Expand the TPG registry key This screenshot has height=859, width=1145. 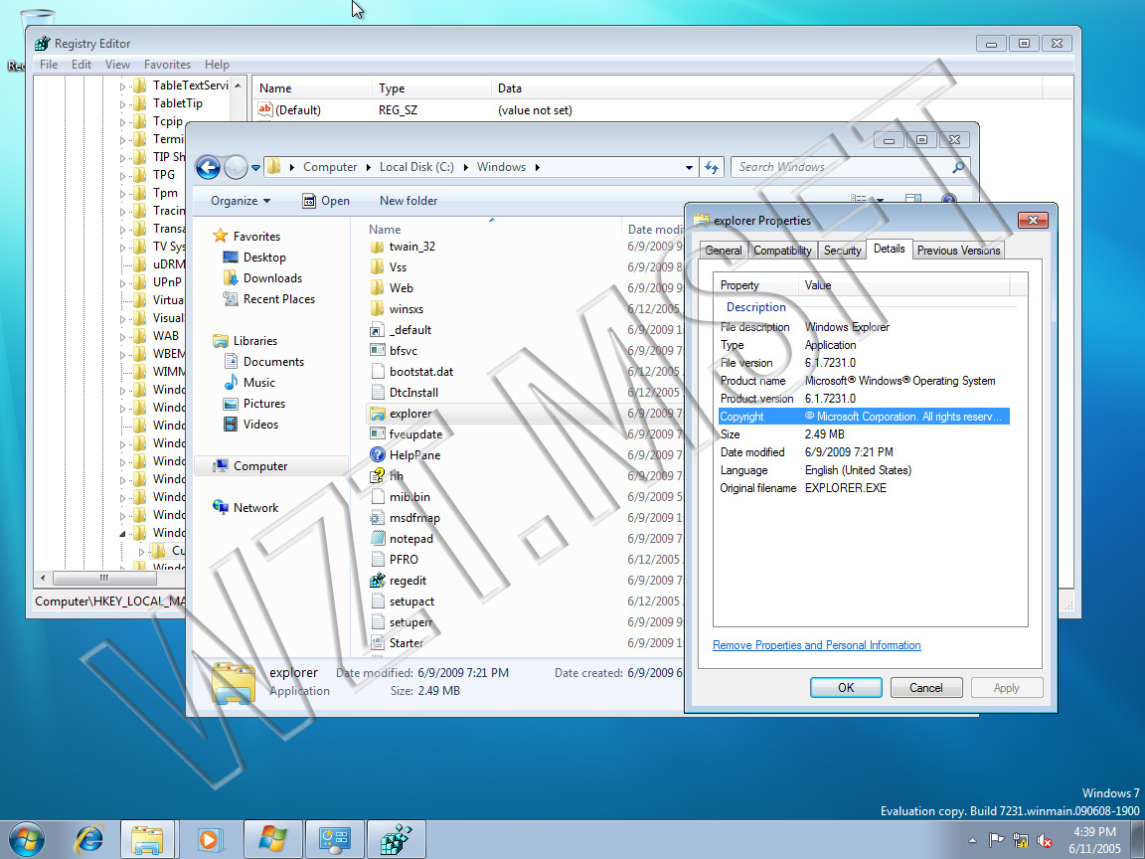tap(122, 175)
